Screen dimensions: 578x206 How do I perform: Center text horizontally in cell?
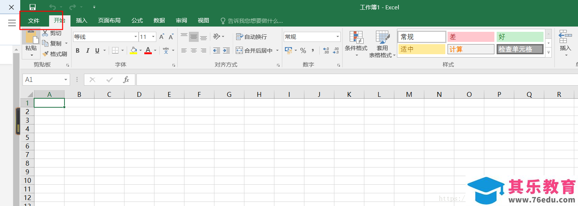[194, 50]
